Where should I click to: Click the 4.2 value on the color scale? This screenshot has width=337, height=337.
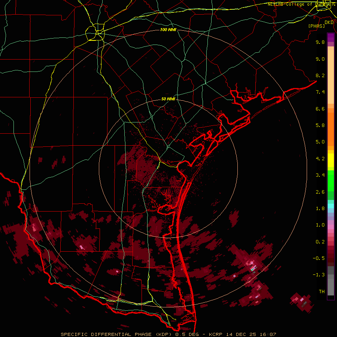(x=320, y=159)
